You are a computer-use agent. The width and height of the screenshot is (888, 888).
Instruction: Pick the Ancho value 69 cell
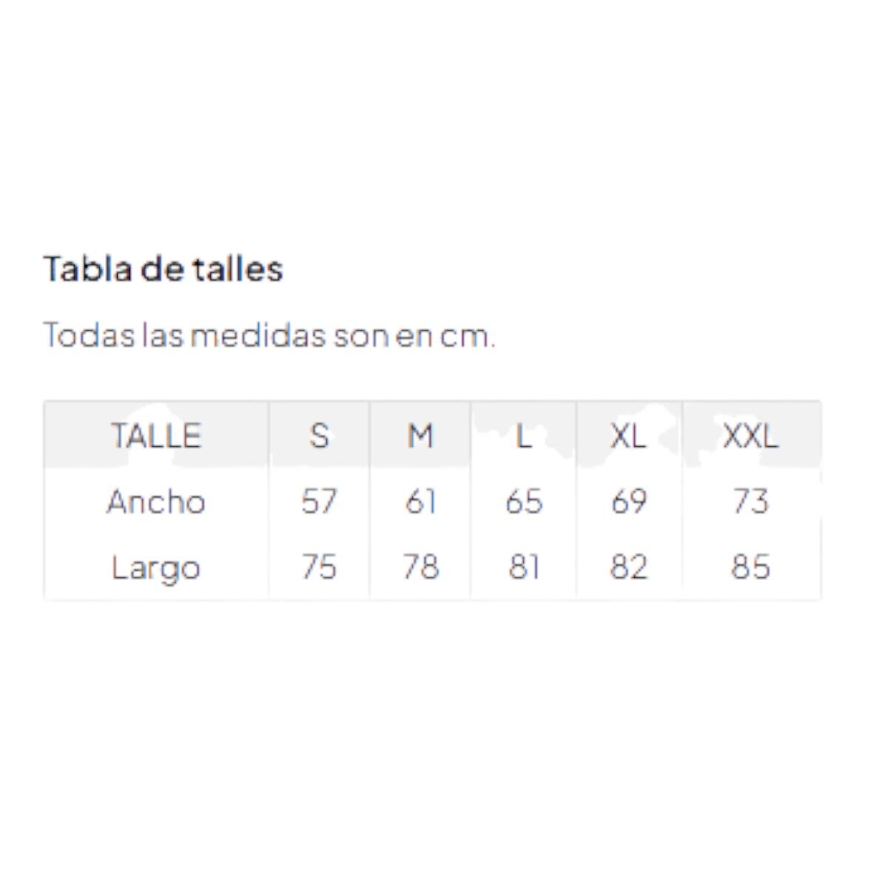(629, 502)
